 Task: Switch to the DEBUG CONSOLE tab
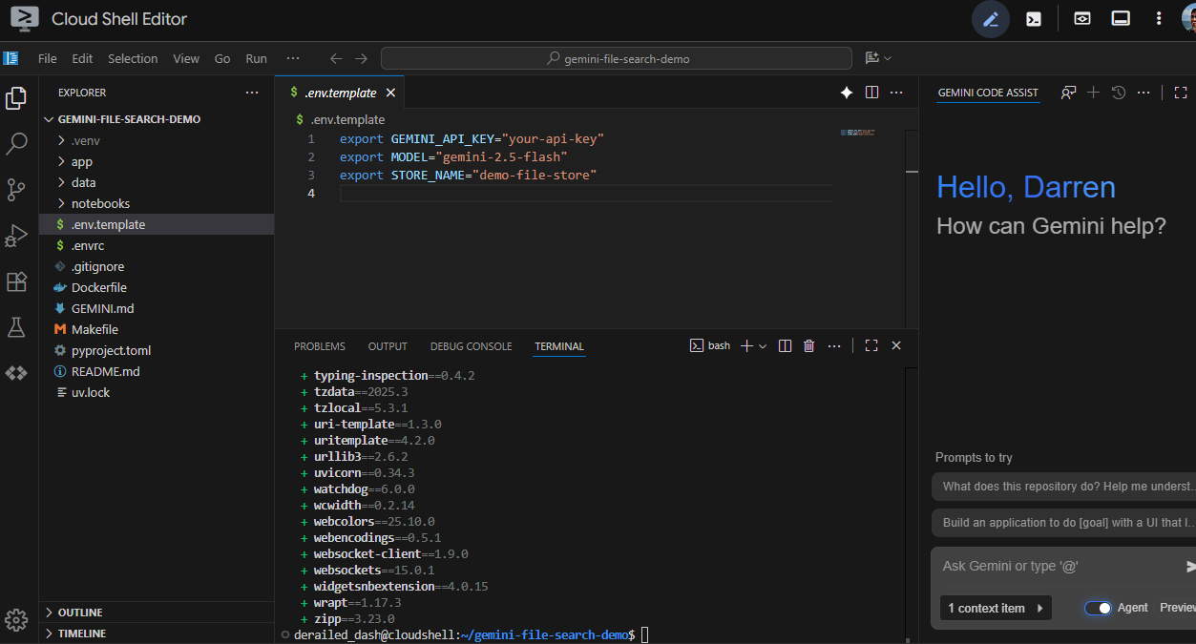coord(471,345)
